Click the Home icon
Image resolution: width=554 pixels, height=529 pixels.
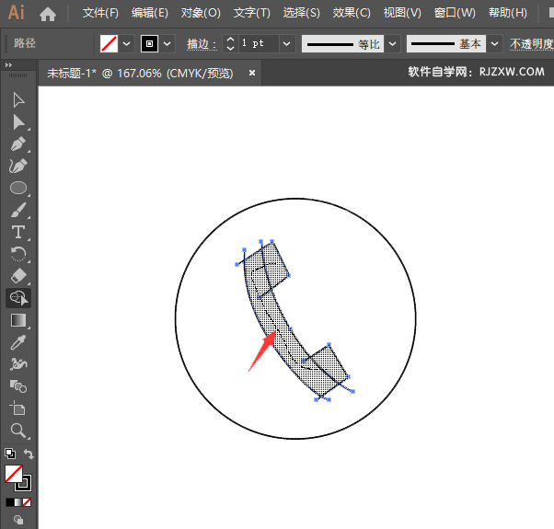(48, 14)
